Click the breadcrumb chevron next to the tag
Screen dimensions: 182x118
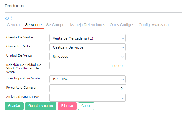(x=12, y=18)
